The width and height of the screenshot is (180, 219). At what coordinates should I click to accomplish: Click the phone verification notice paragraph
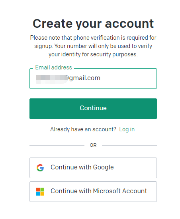[x=93, y=46]
